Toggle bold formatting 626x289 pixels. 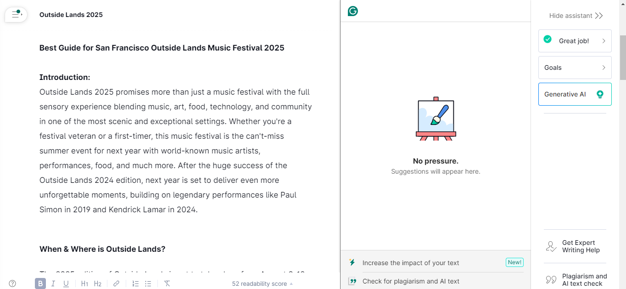40,283
